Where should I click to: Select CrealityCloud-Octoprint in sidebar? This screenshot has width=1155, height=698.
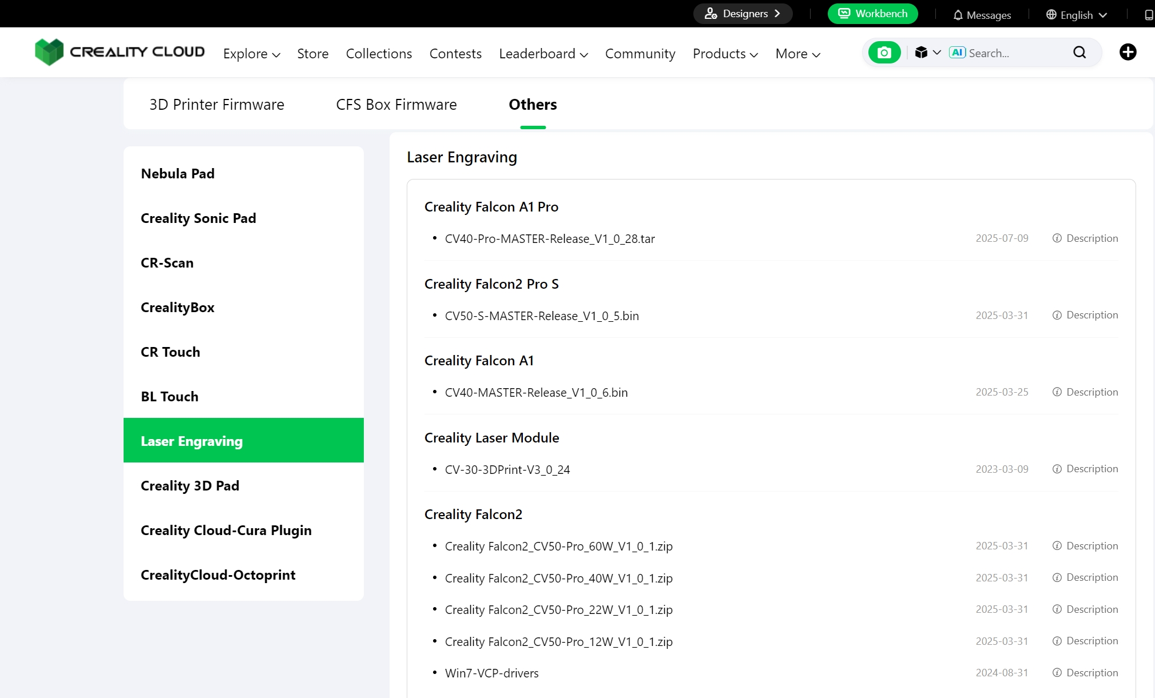[244, 575]
